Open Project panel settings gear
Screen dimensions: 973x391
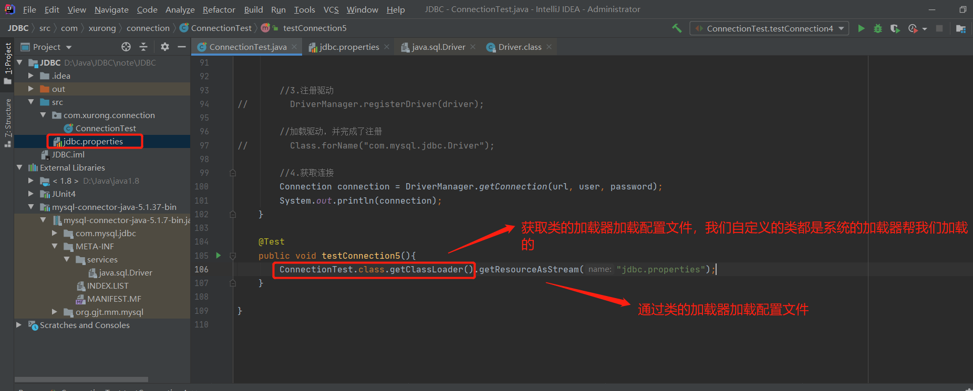coord(165,47)
